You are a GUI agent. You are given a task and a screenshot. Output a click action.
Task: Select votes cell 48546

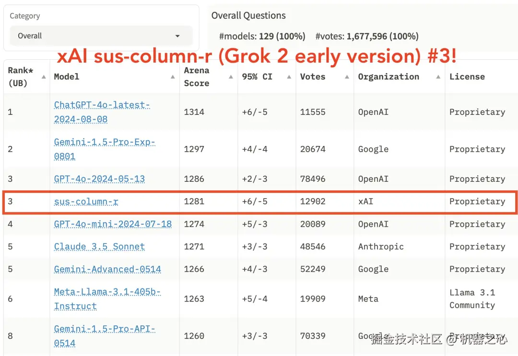pyautogui.click(x=313, y=246)
